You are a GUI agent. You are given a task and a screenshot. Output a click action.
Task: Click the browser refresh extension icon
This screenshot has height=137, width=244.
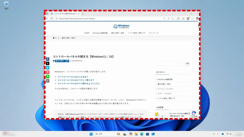[x=178, y=18]
